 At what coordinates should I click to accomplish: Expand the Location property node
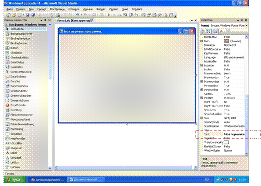(201, 65)
